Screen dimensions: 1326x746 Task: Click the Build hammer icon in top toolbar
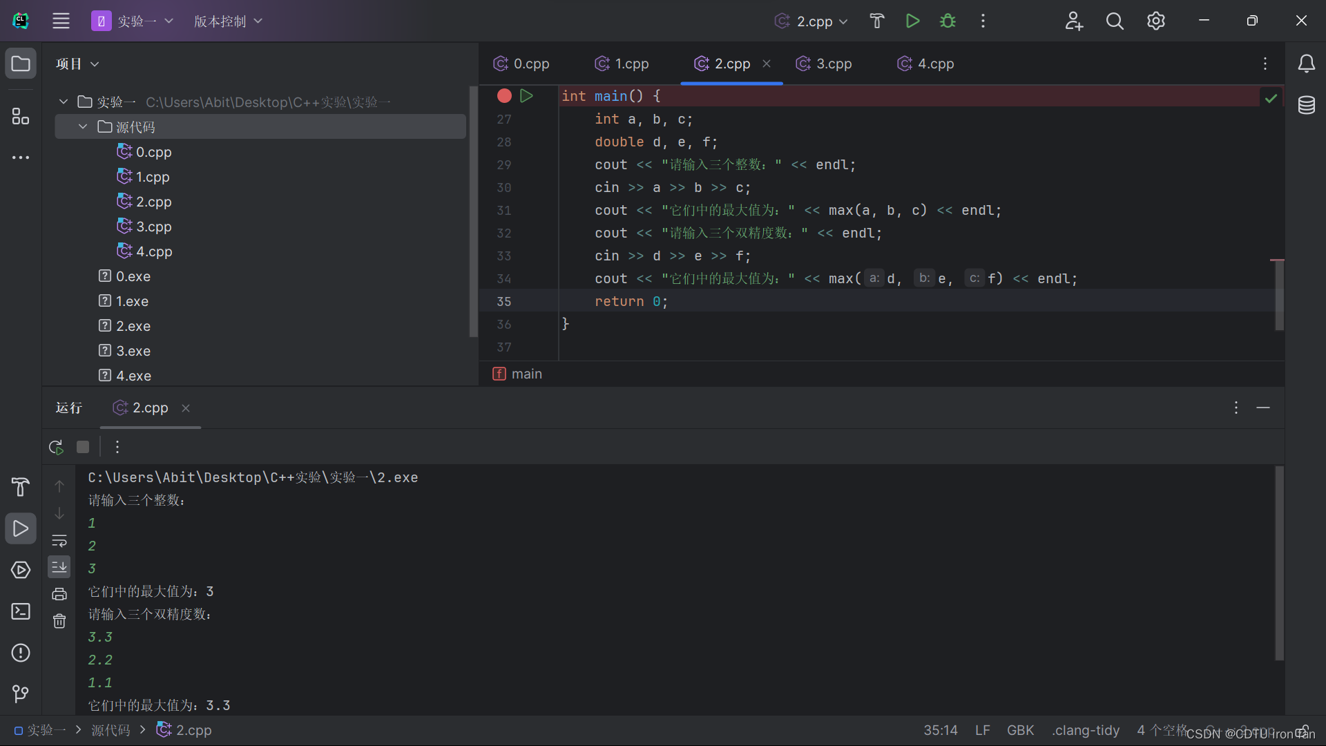coord(876,21)
